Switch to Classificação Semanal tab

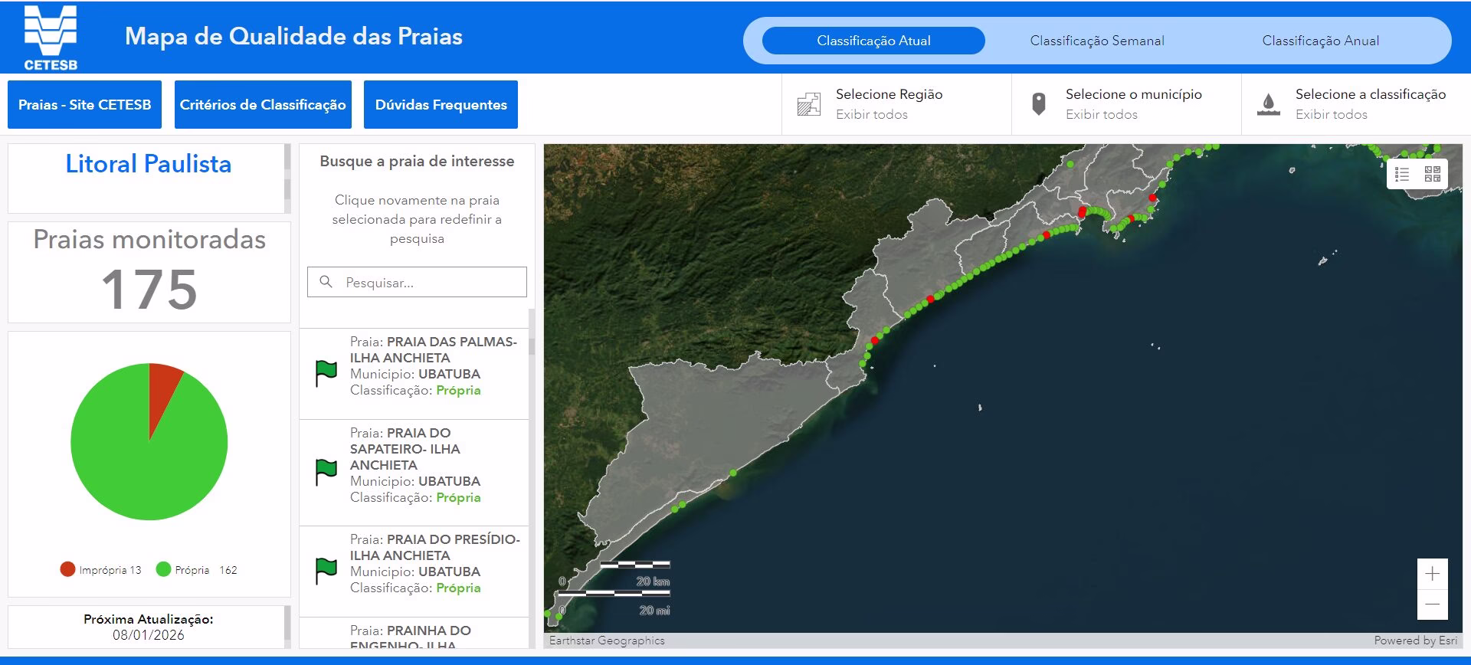(x=1096, y=41)
